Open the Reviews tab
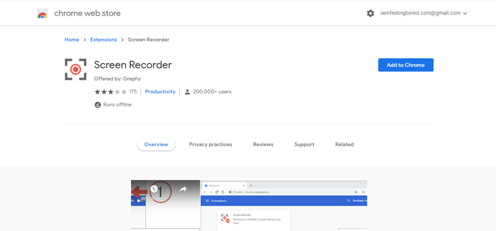 (x=263, y=144)
